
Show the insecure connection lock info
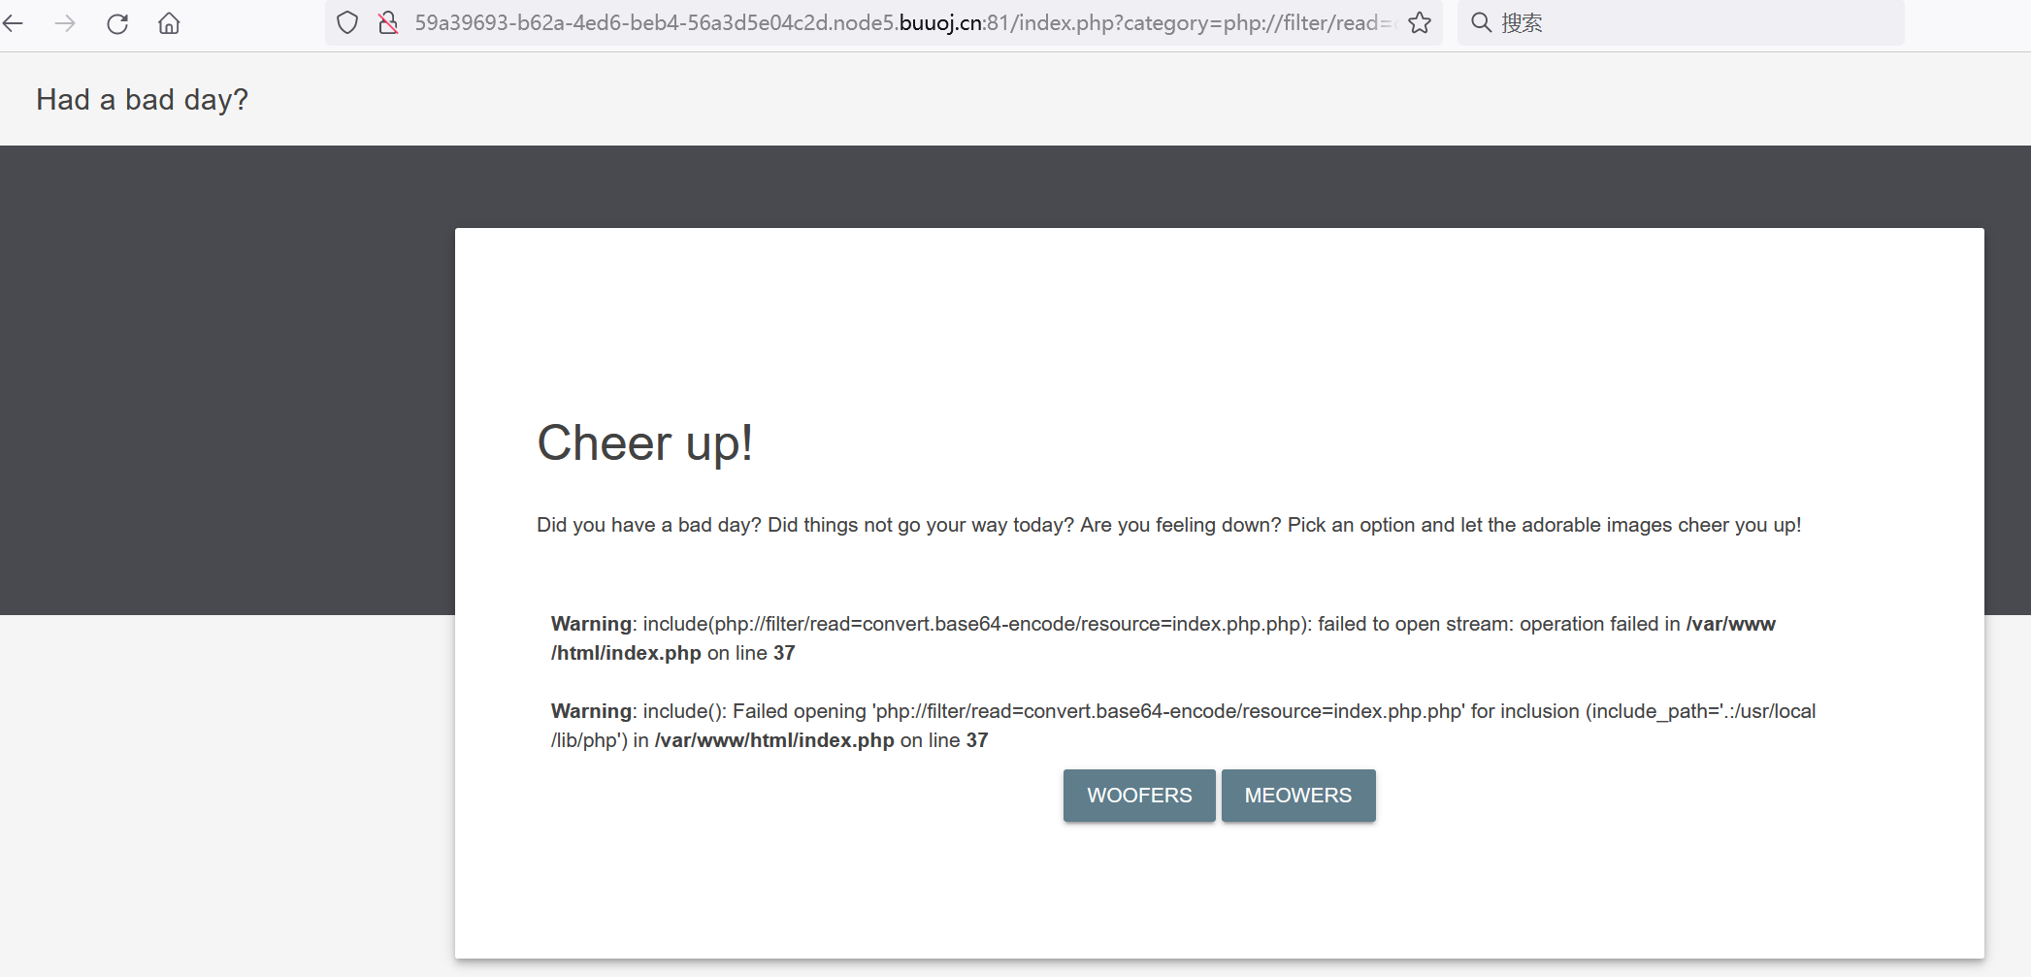388,23
